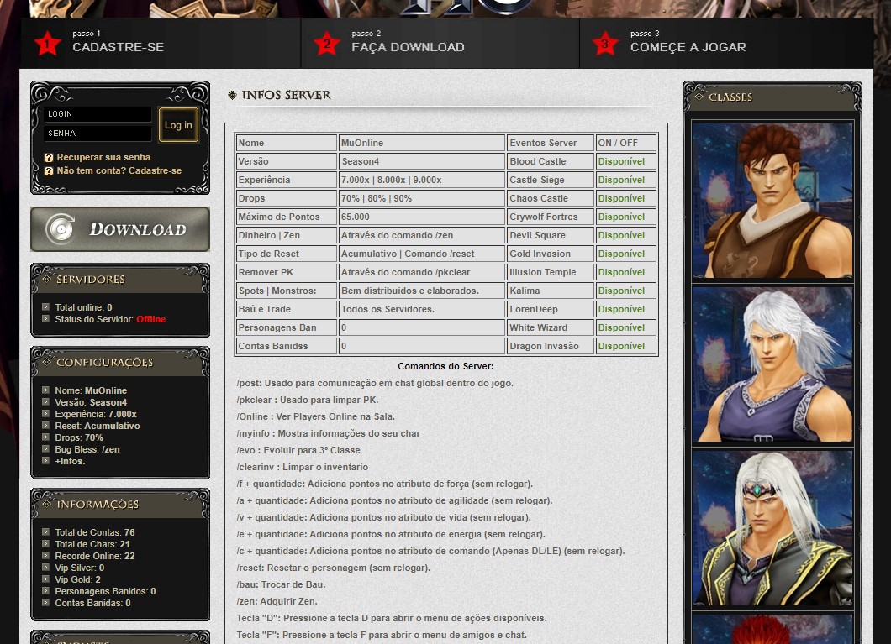The image size is (891, 644).
Task: Click arrow bullet beside Total online
Action: pyautogui.click(x=46, y=307)
